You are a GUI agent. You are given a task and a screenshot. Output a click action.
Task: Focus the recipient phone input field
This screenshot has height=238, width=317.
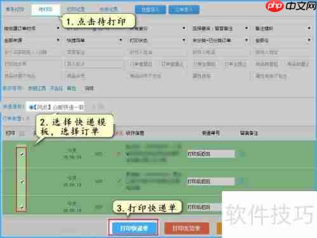220,52
